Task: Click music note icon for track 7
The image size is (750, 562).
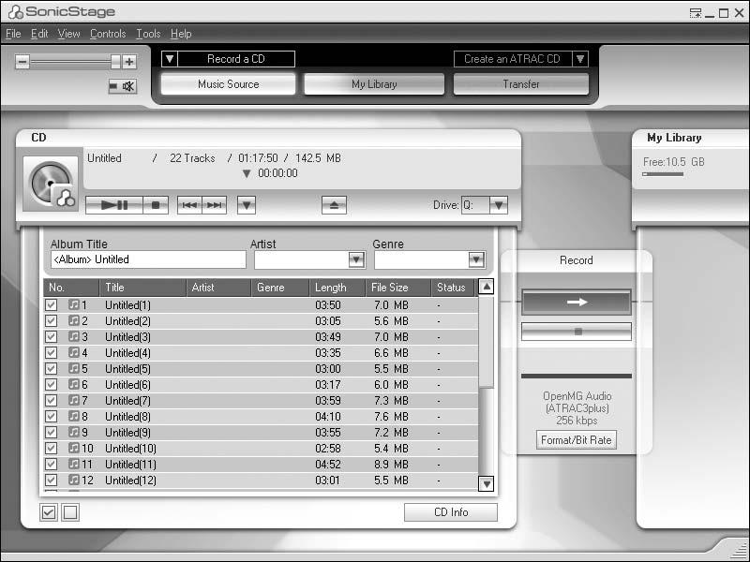Action: [x=74, y=400]
